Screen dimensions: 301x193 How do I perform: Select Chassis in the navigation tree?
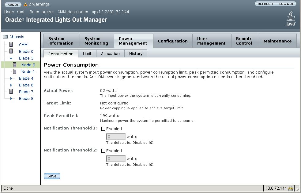point(17,37)
